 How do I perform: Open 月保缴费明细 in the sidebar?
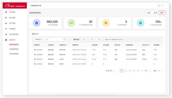pyautogui.click(x=14, y=49)
